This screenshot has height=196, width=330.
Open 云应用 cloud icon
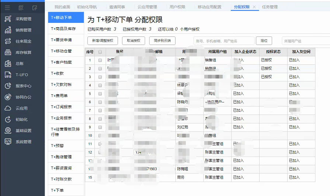click(8, 108)
